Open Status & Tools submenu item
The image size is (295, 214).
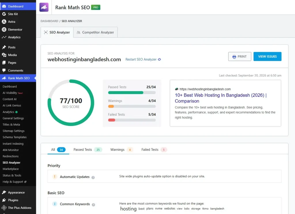12,175
